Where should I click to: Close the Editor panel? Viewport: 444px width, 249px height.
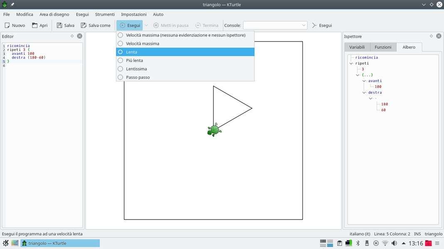79,36
